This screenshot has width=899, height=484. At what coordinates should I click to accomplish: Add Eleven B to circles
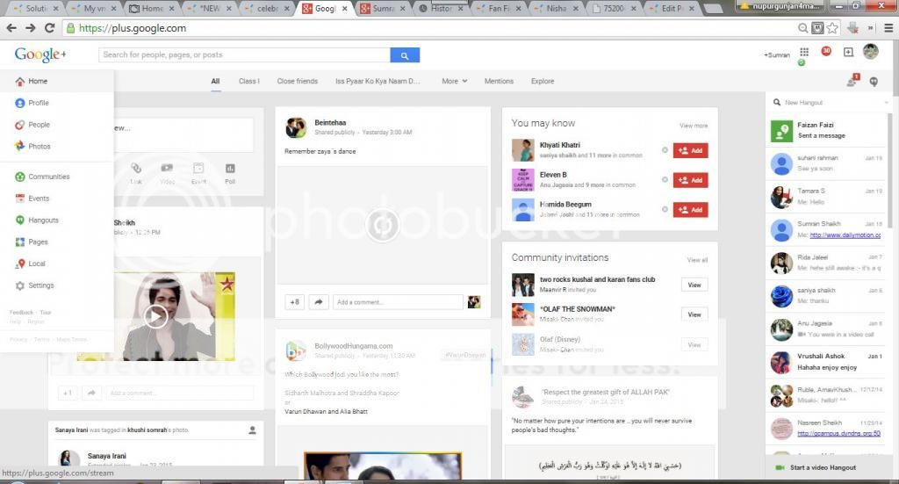[x=690, y=180]
